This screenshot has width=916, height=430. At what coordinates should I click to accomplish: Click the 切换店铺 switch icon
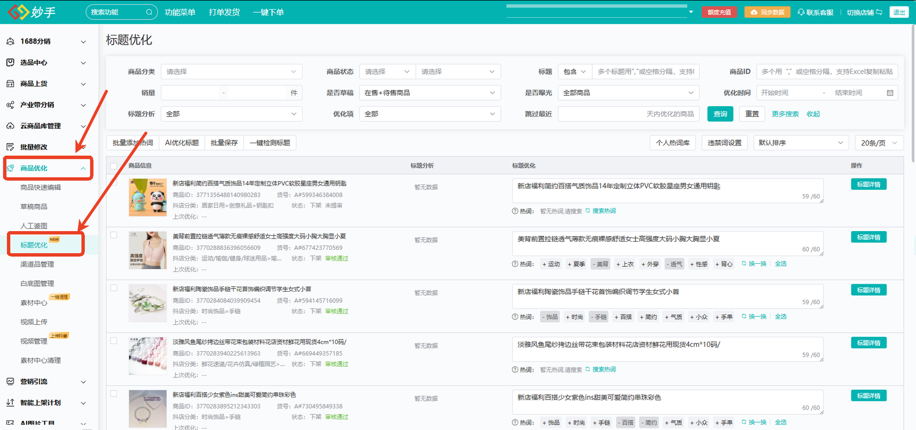[879, 12]
